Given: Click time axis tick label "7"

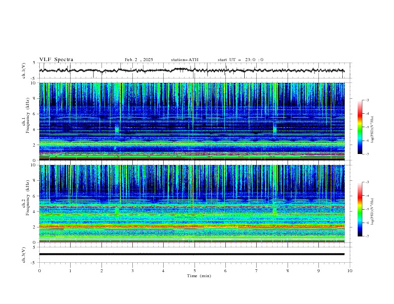Looking at the screenshot, I should (x=257, y=271).
